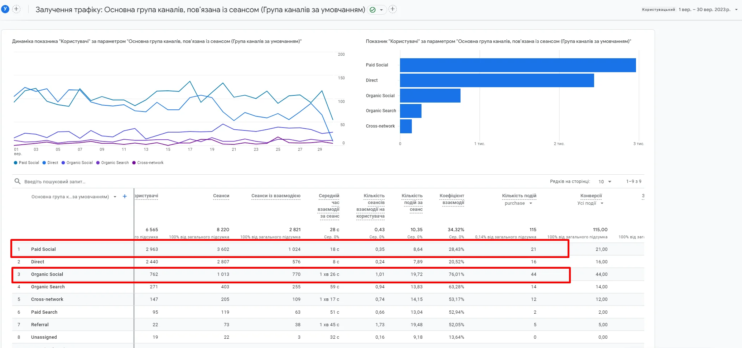Open the rows-per-page dropdown showing 10
The height and width of the screenshot is (348, 742).
pyautogui.click(x=605, y=182)
